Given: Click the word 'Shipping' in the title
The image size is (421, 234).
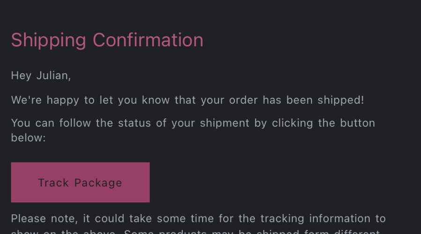Looking at the screenshot, I should click(x=48, y=40).
